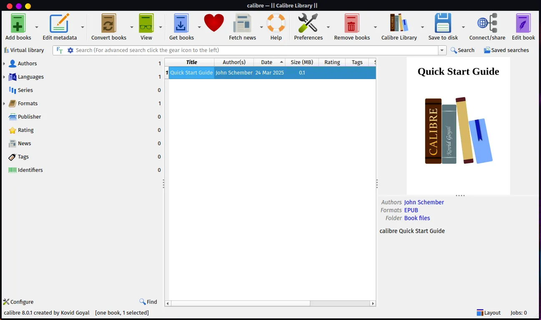Open the search history dropdown arrow
This screenshot has height=320, width=541.
click(x=442, y=50)
